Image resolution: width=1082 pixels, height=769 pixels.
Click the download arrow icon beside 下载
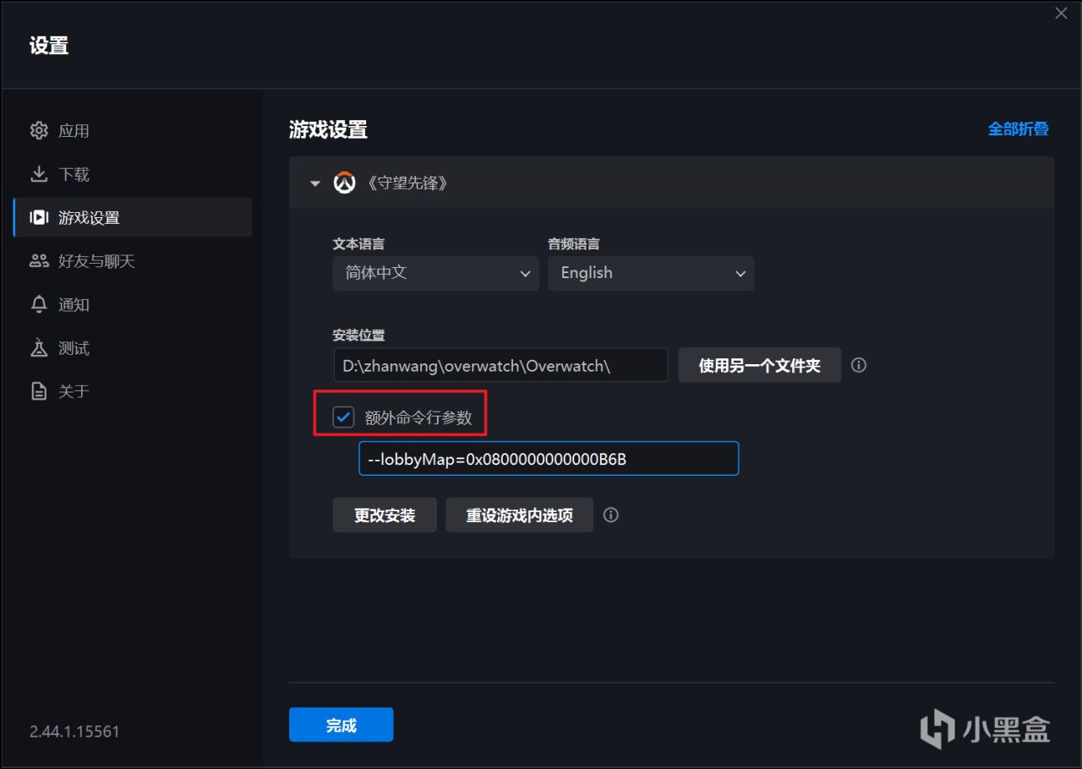[x=39, y=174]
